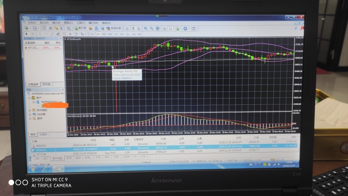Switch to candlestick chart icon
Image resolution: width=348 pixels, height=196 pixels.
tap(133, 29)
